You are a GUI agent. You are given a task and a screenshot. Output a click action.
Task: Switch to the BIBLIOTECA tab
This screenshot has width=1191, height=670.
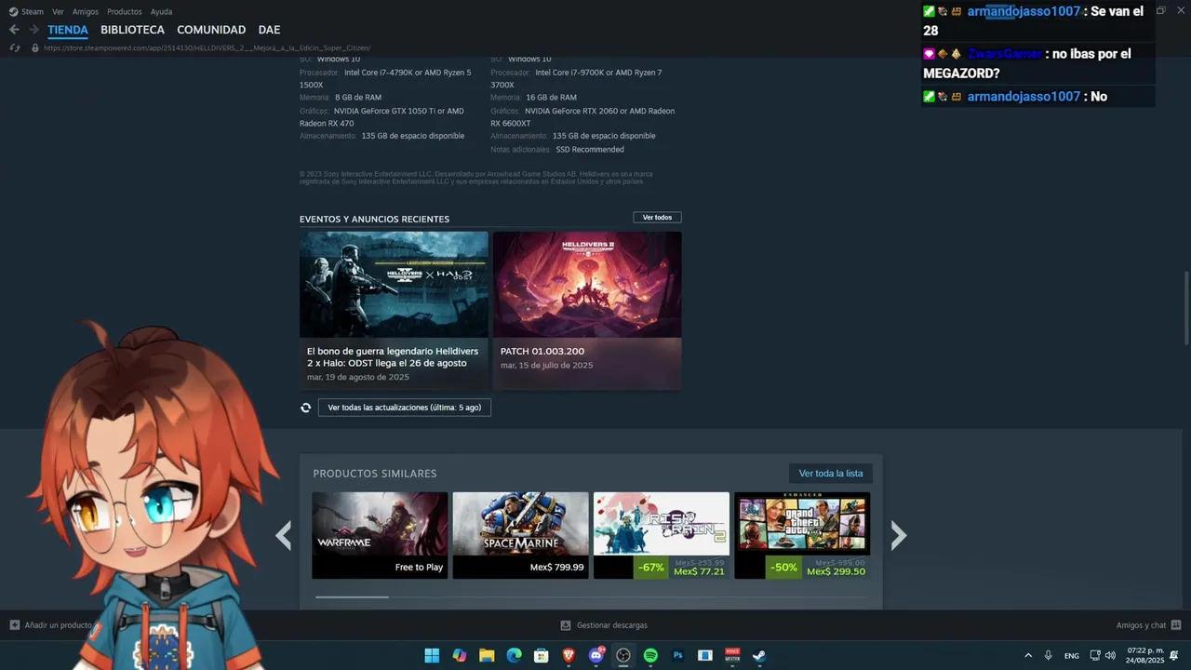(132, 30)
